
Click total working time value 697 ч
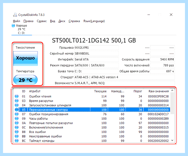[163, 71]
